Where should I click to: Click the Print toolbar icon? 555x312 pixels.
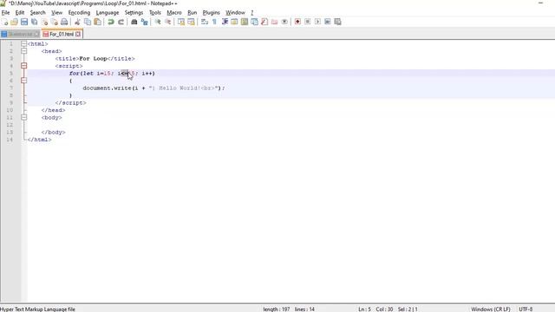pos(64,22)
